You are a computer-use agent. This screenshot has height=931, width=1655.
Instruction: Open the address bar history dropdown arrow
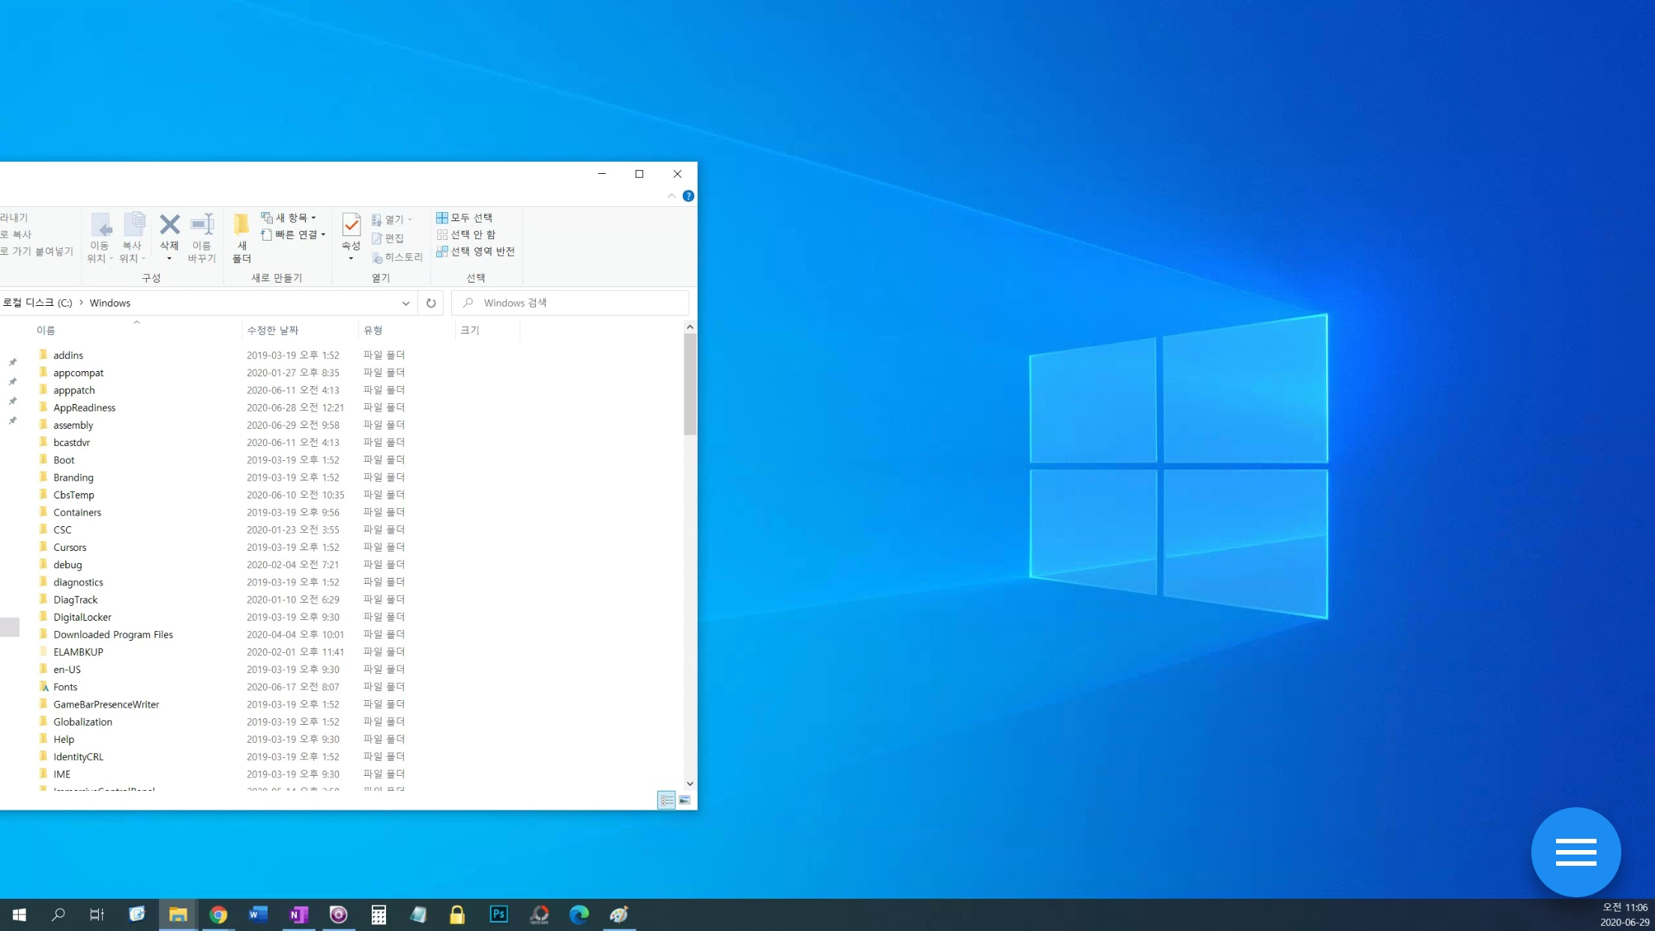tap(406, 303)
